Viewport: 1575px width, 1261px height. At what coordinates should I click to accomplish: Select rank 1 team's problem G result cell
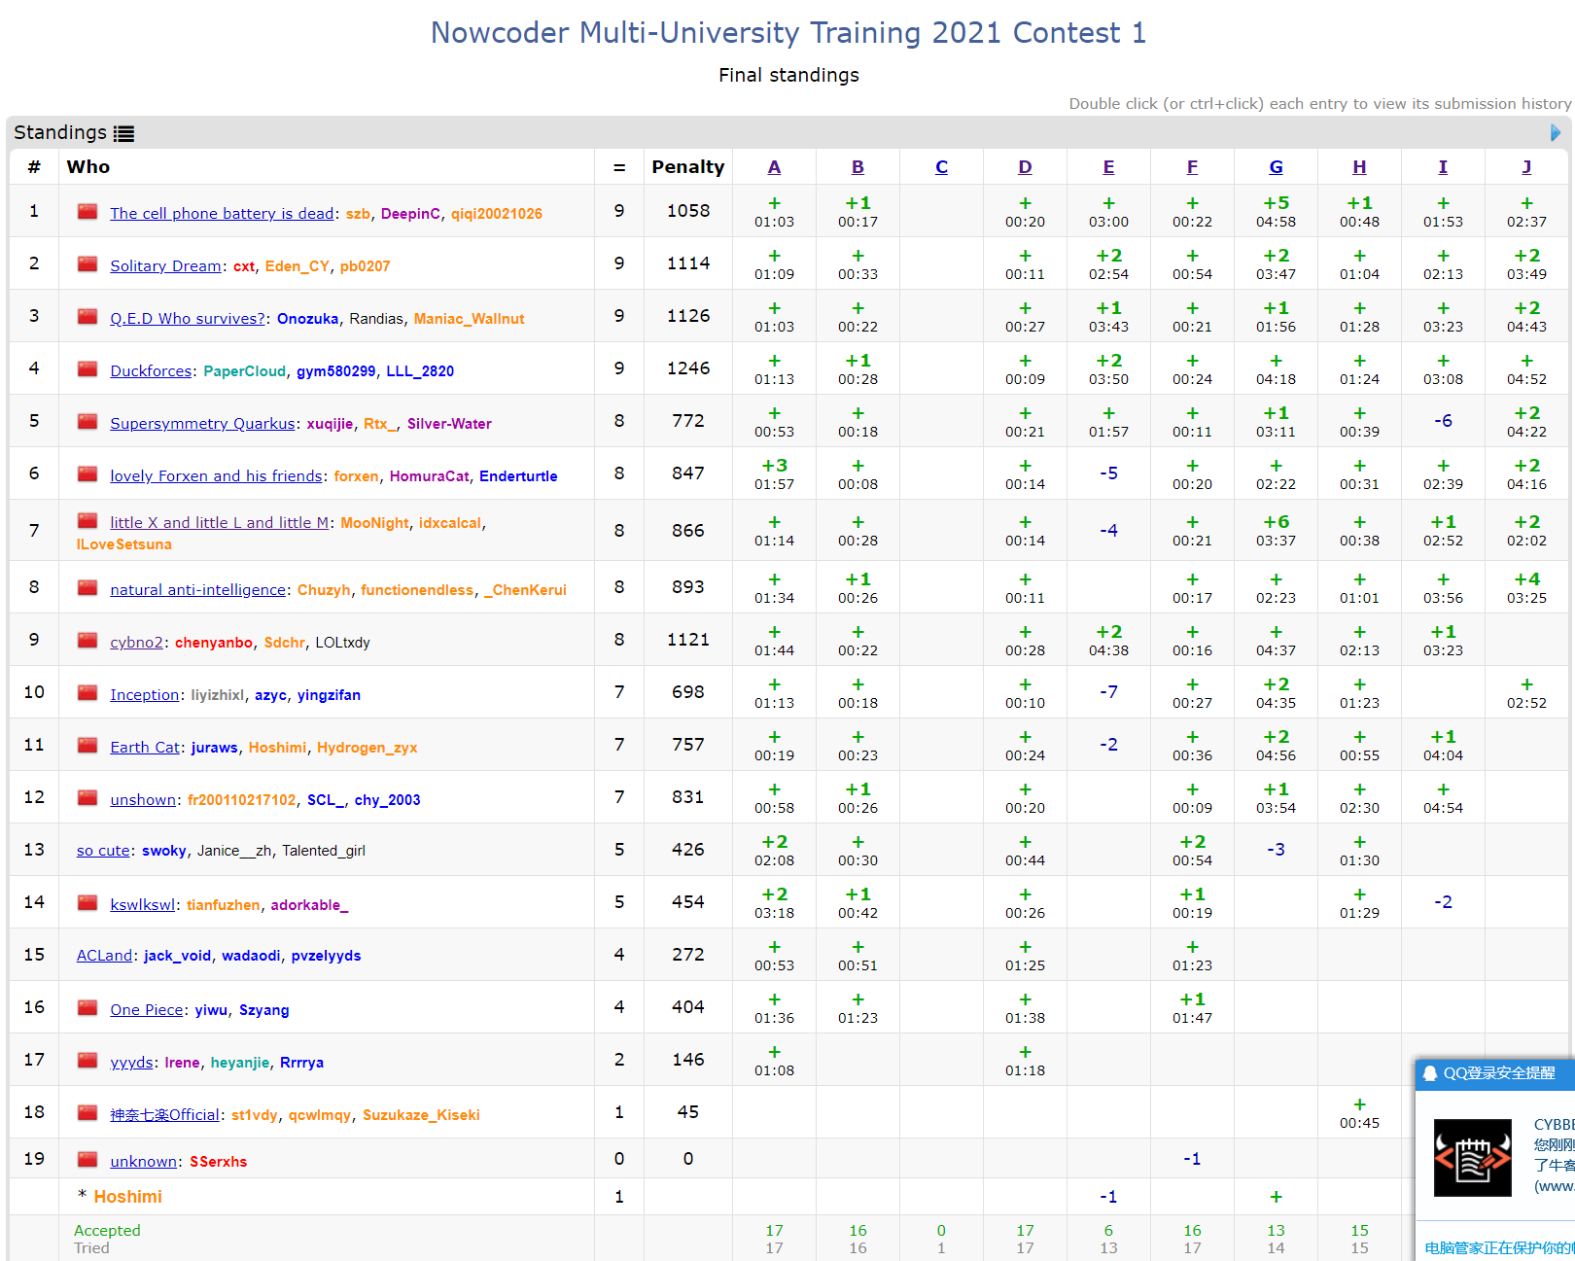coord(1276,211)
